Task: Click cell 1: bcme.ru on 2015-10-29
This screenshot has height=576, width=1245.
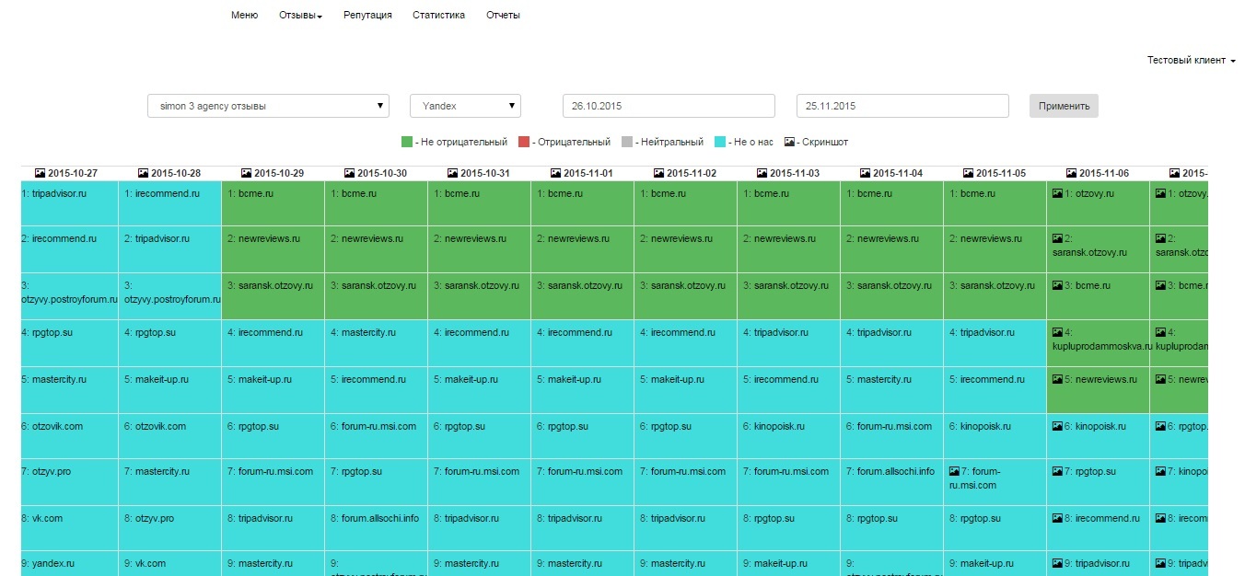Action: 273,203
